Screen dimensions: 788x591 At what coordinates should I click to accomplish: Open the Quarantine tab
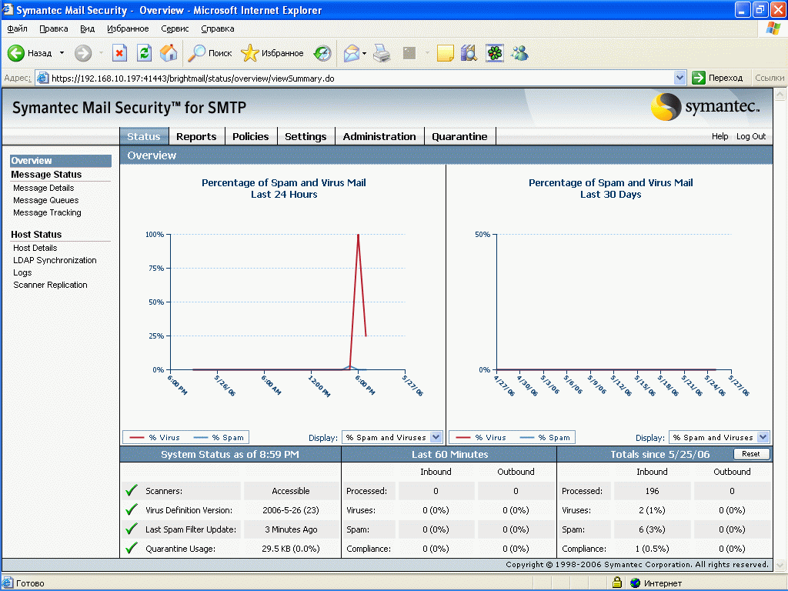click(x=459, y=136)
